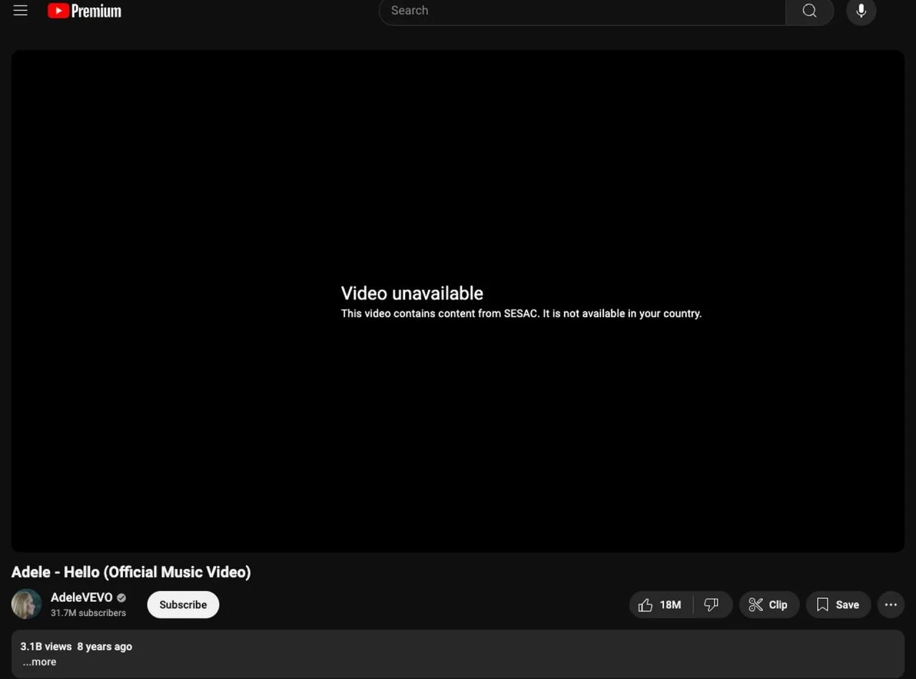The height and width of the screenshot is (679, 916).
Task: Open the hamburger navigation menu
Action: [x=20, y=10]
